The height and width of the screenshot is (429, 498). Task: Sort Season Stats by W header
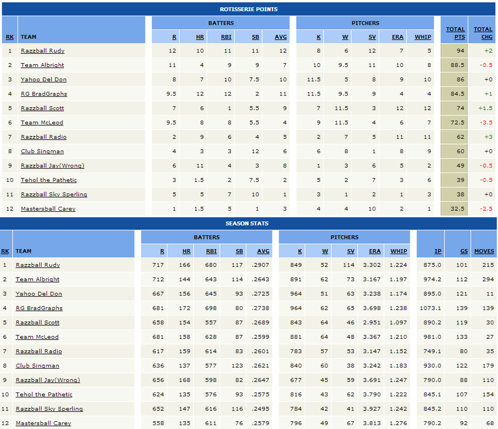tap(325, 251)
